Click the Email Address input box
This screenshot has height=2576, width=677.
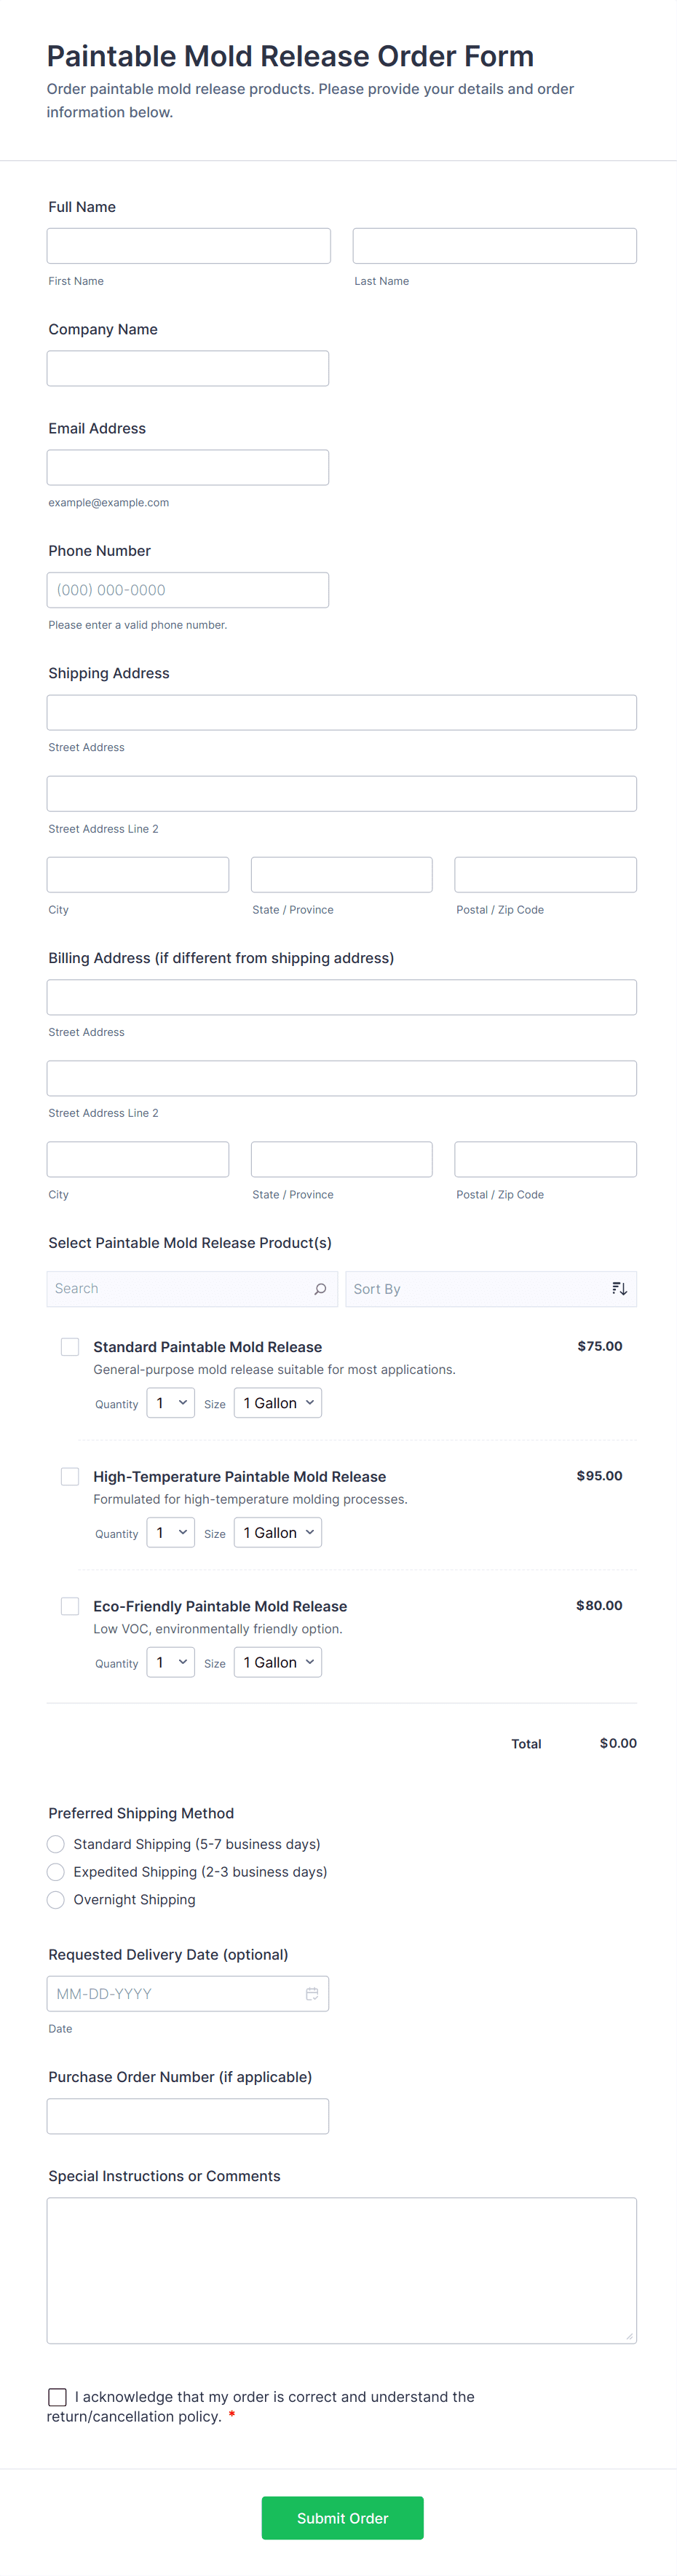[188, 468]
